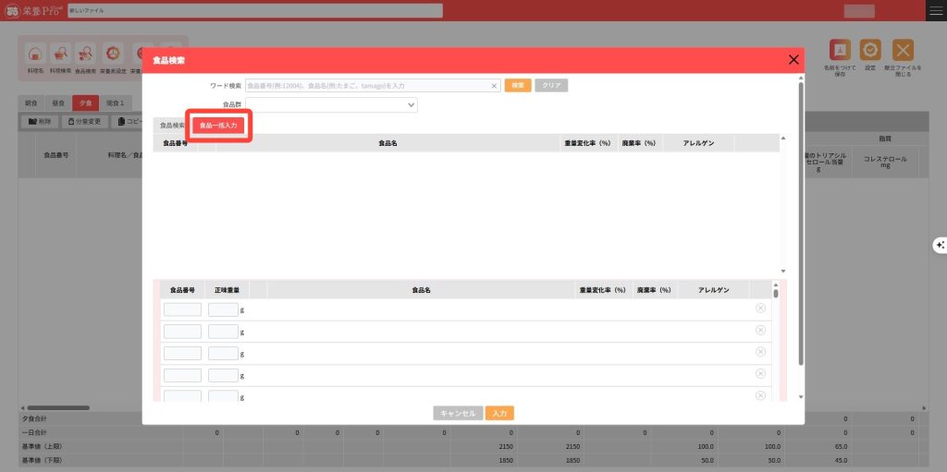Image resolution: width=947 pixels, height=472 pixels.
Task: Open 料理検索 from the toolbar
Action: click(60, 54)
